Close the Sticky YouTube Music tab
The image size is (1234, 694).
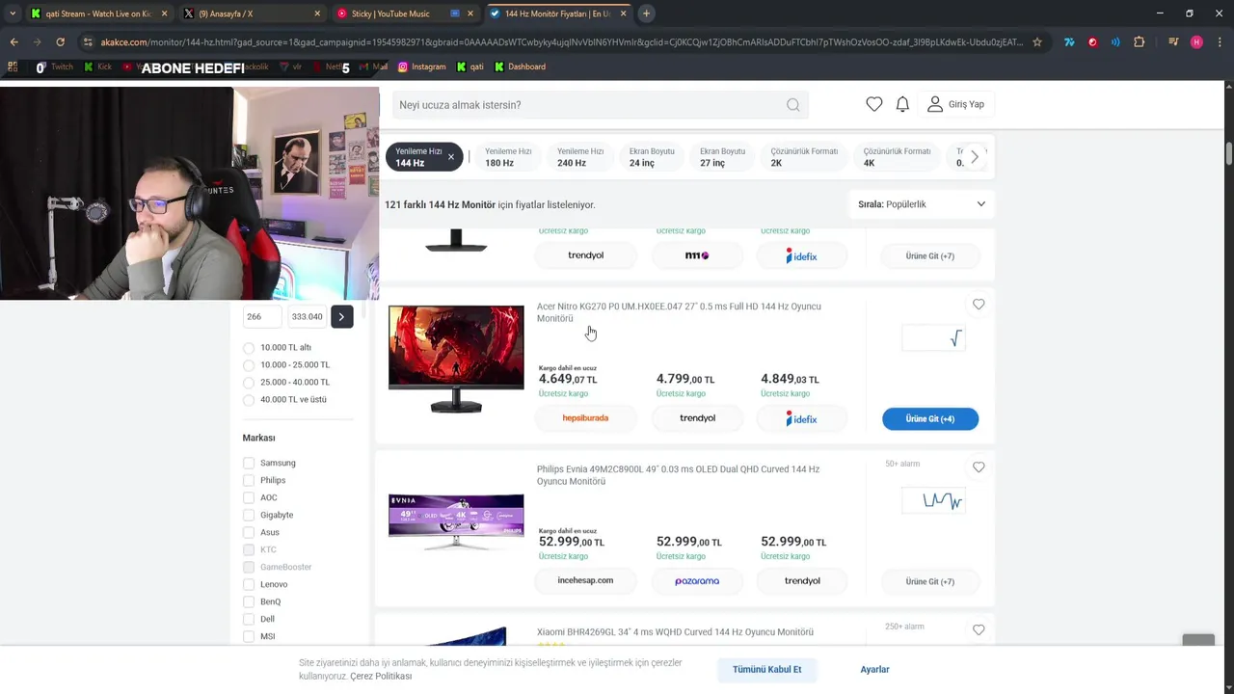click(x=470, y=13)
